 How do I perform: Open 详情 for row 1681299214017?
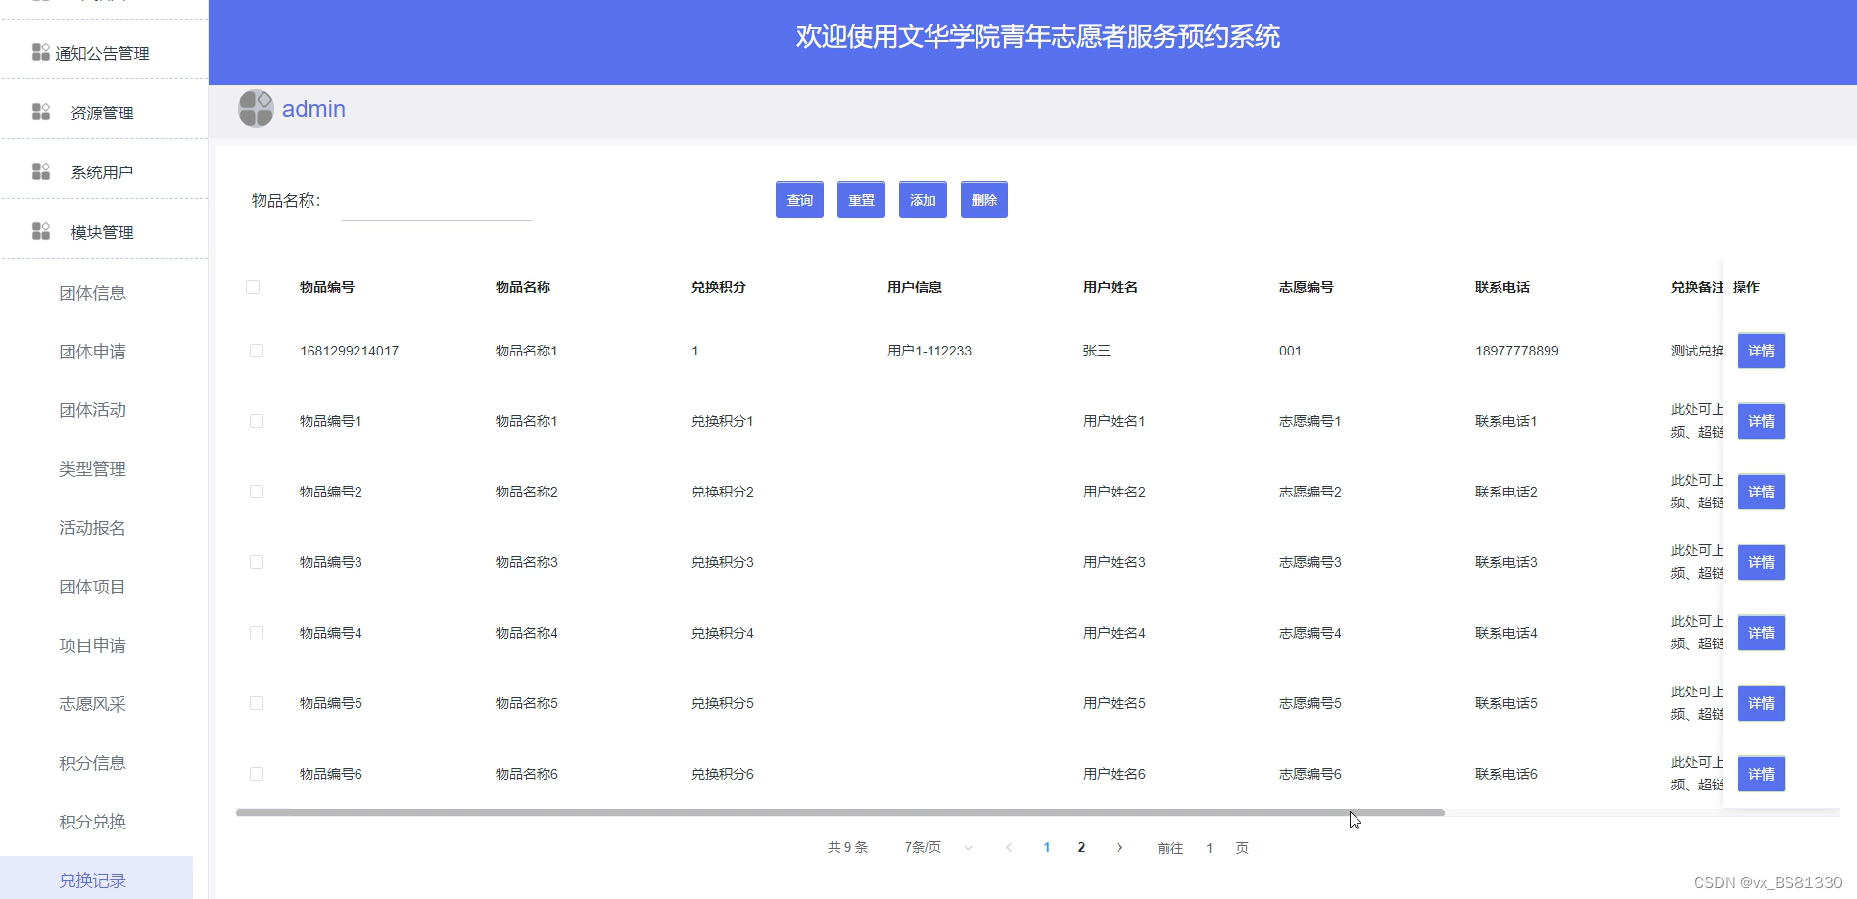1761,351
